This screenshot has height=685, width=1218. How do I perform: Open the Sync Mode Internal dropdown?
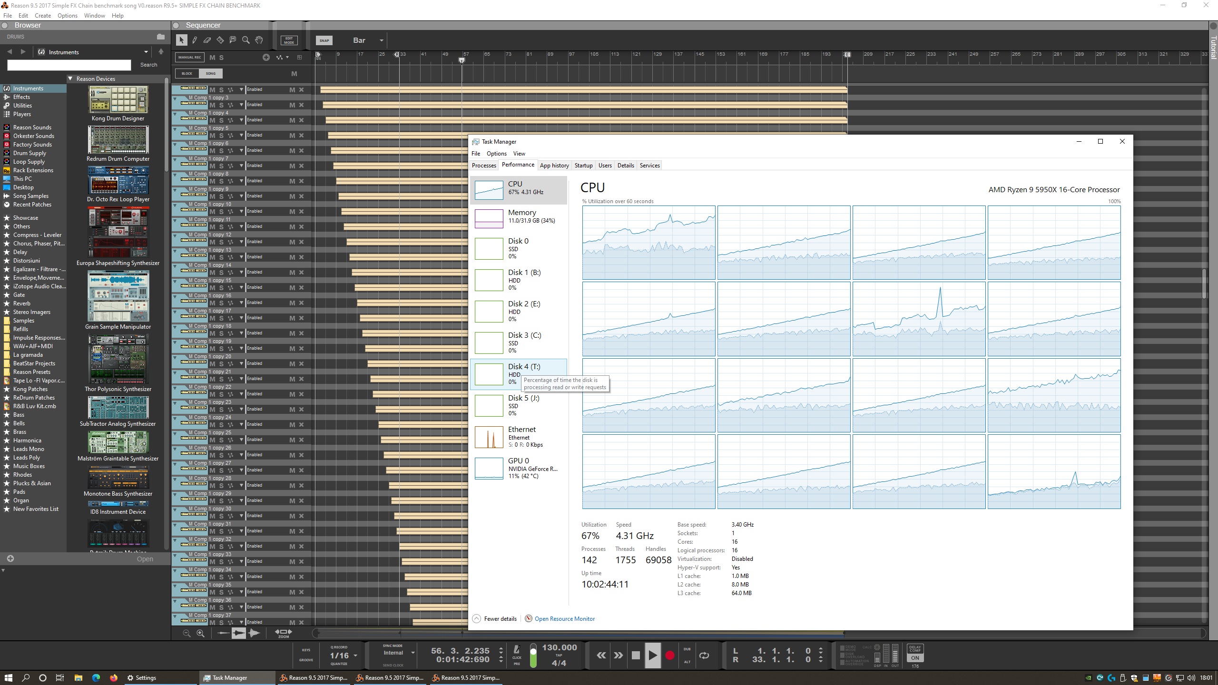coord(413,653)
